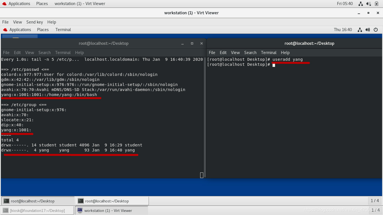Viewport: 383px width, 215px height.
Task: Click the yang directory listing row
Action: [68, 150]
